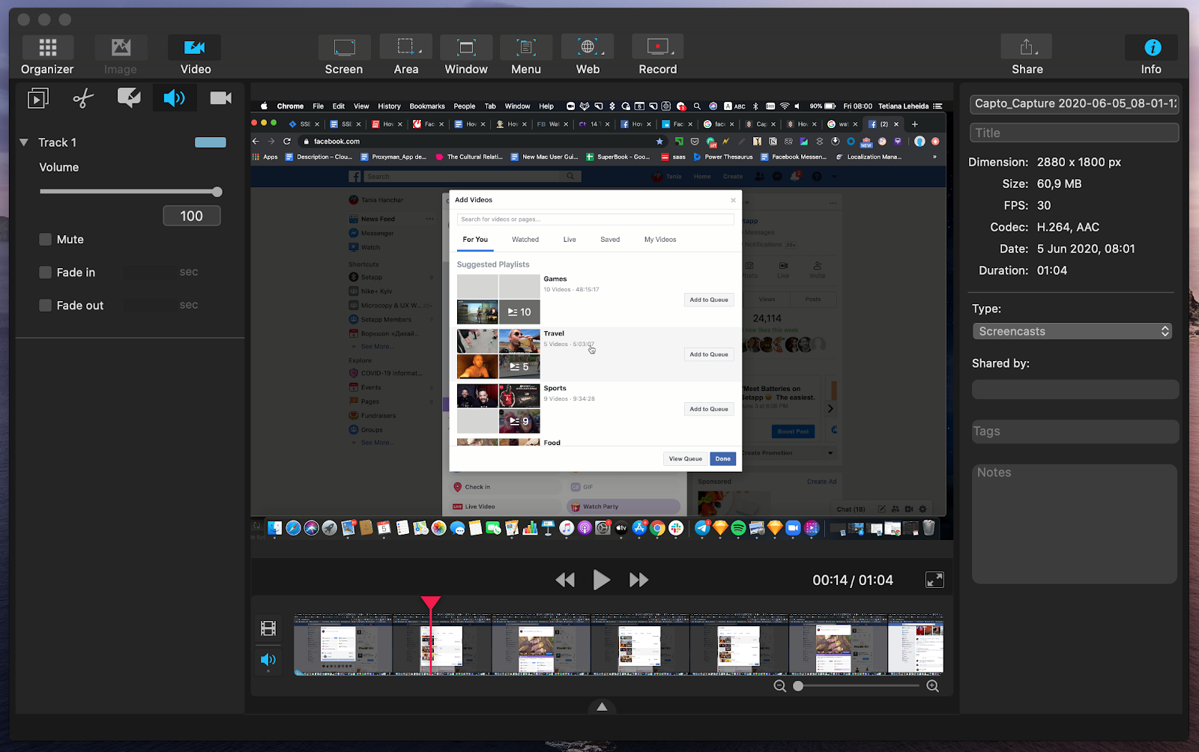Click the capture file name field
This screenshot has height=752, width=1199.
pyautogui.click(x=1075, y=103)
